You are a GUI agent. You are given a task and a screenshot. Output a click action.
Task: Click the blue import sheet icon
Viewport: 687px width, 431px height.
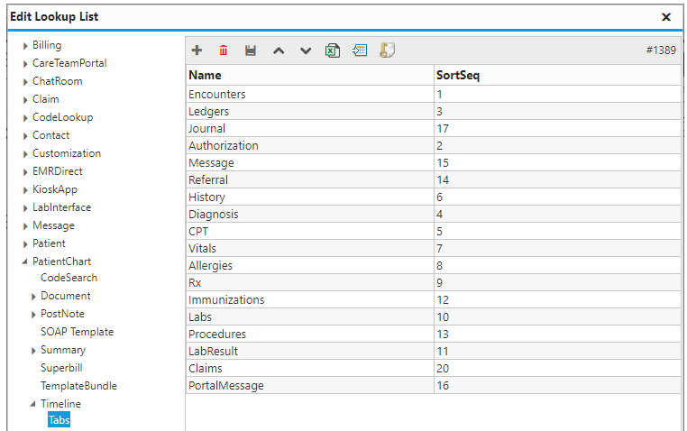(360, 50)
